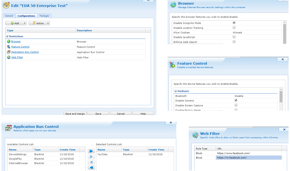Collapse the Restrictions group
This screenshot has width=290, height=171.
(7, 36)
